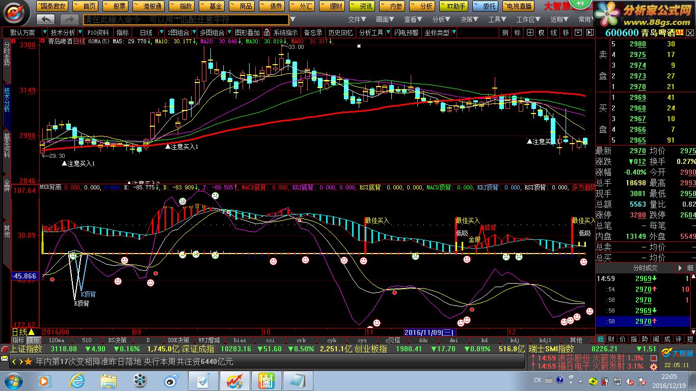Click the 权 adjust-rights tool icon
The height and width of the screenshot is (391, 696).
tap(541, 33)
